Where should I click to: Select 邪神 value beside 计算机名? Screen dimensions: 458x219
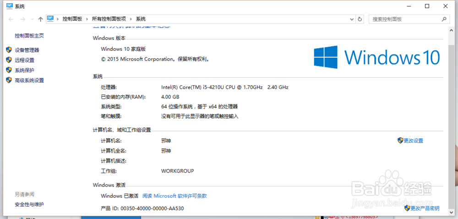coord(166,141)
